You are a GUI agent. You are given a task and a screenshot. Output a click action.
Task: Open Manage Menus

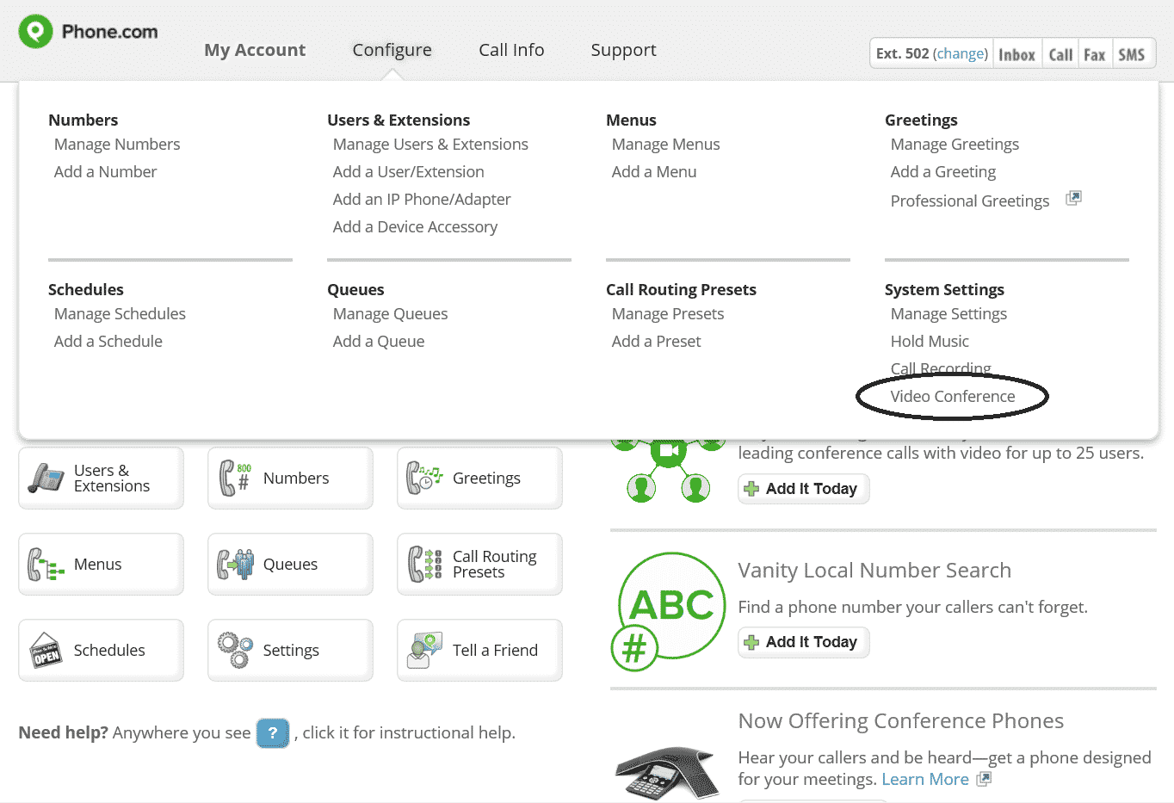pos(666,145)
